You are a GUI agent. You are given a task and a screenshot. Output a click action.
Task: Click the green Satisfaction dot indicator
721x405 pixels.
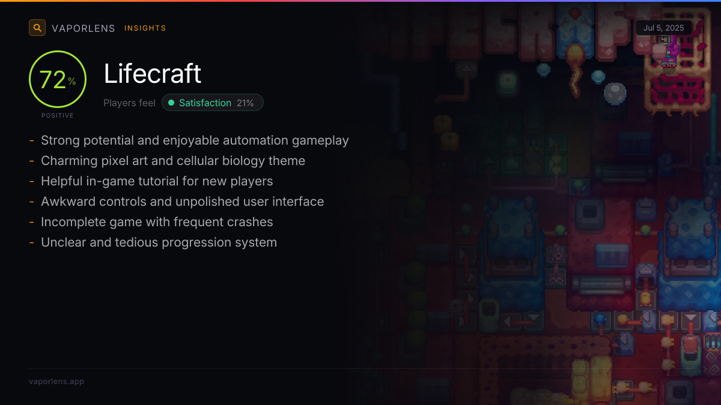point(171,103)
